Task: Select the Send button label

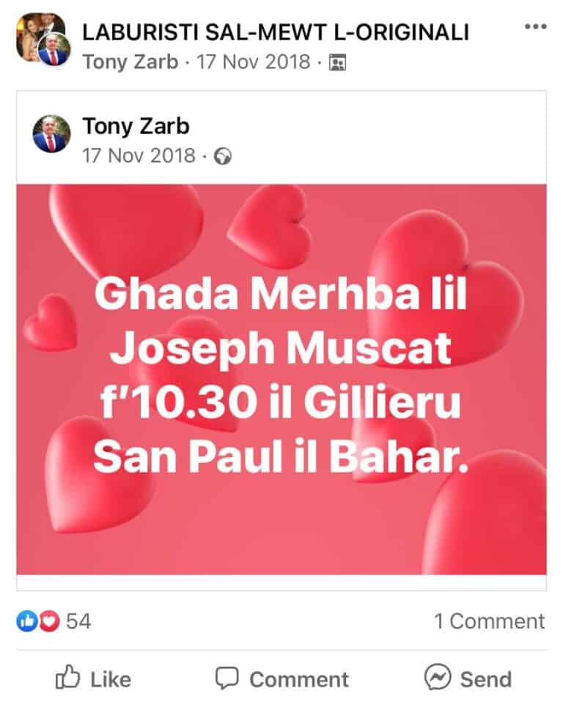Action: [486, 679]
